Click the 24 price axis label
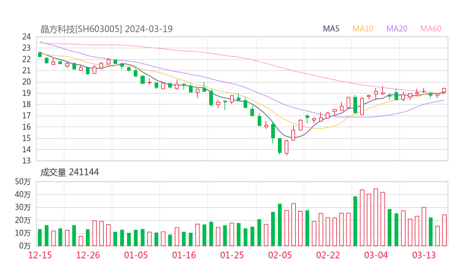This screenshot has width=454, height=269. pos(26,37)
